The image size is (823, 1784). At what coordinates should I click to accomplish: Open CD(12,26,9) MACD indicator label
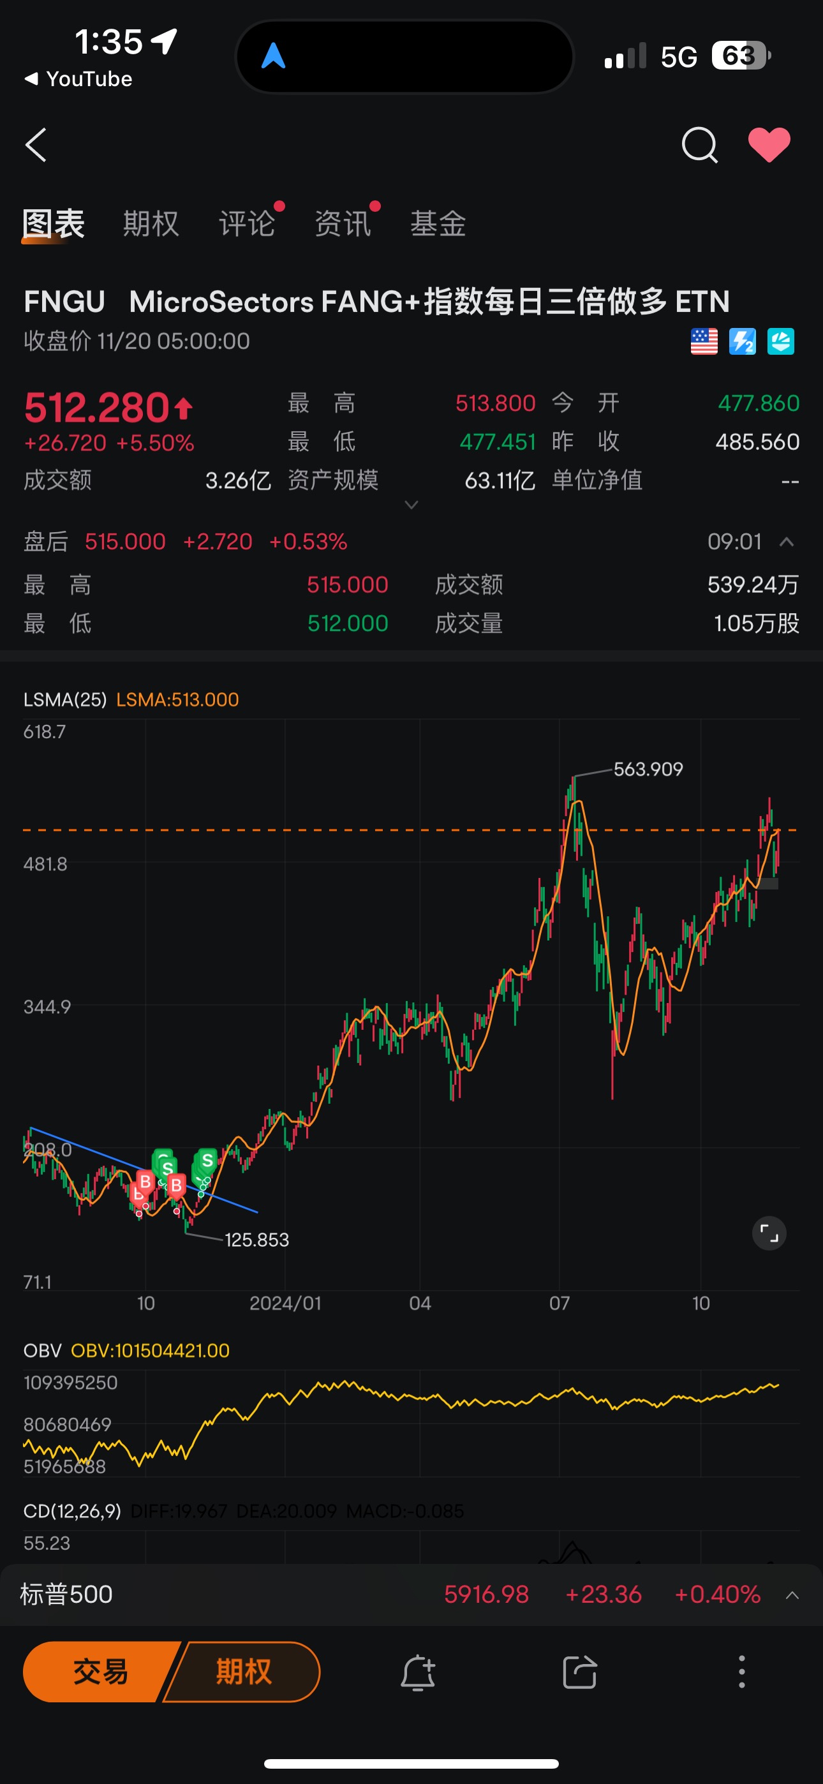tap(72, 1511)
